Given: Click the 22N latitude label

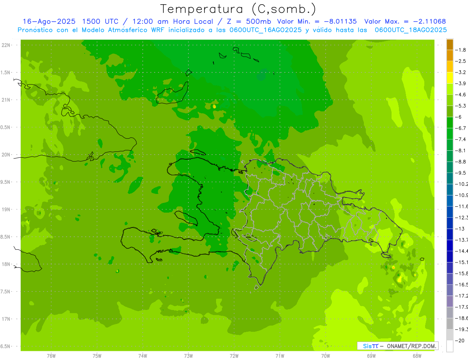Looking at the screenshot, I should 7,45.
